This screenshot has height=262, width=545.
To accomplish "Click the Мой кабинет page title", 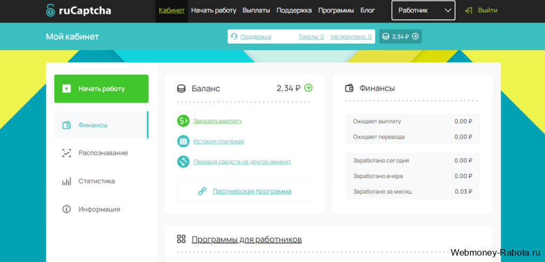I will point(72,37).
